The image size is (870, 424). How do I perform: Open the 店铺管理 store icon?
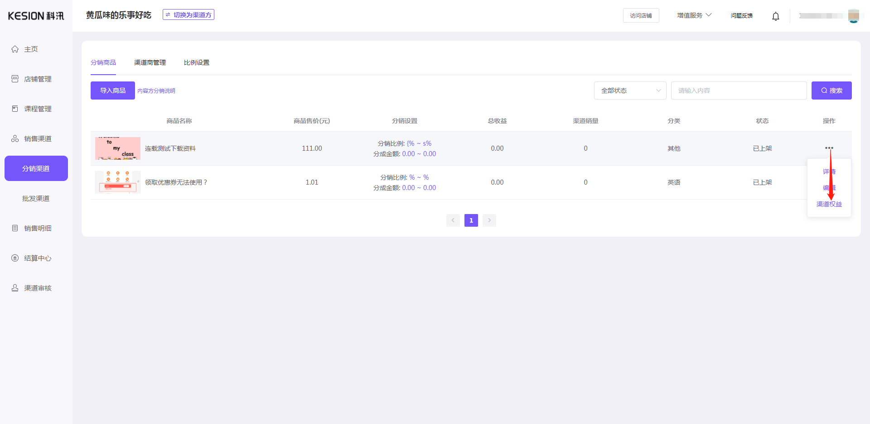point(15,79)
